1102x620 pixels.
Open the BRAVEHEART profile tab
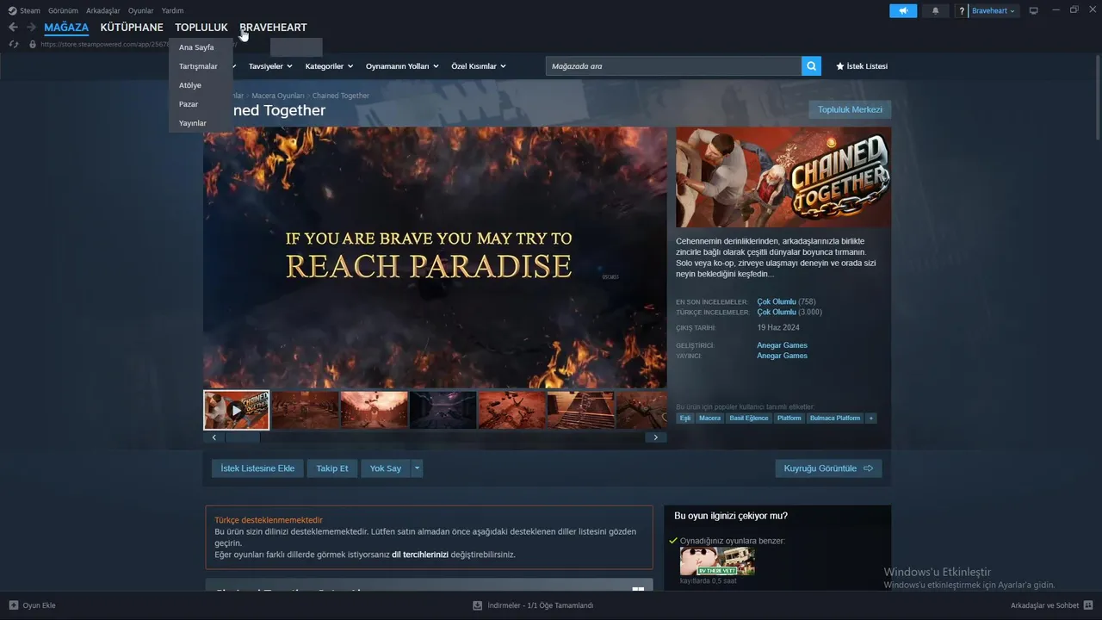pos(273,28)
